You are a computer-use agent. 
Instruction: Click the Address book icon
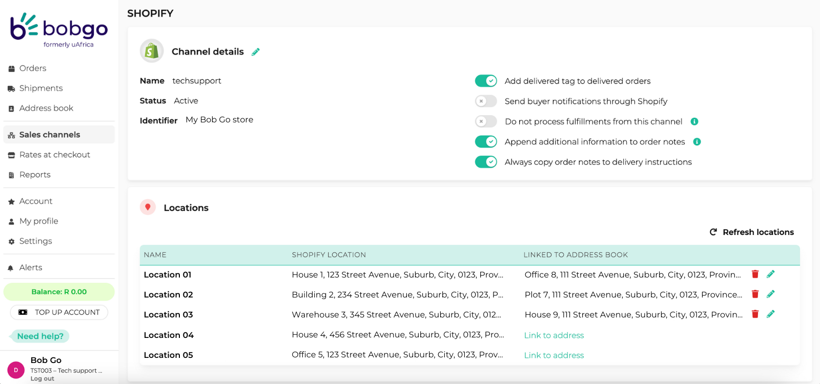tap(11, 109)
